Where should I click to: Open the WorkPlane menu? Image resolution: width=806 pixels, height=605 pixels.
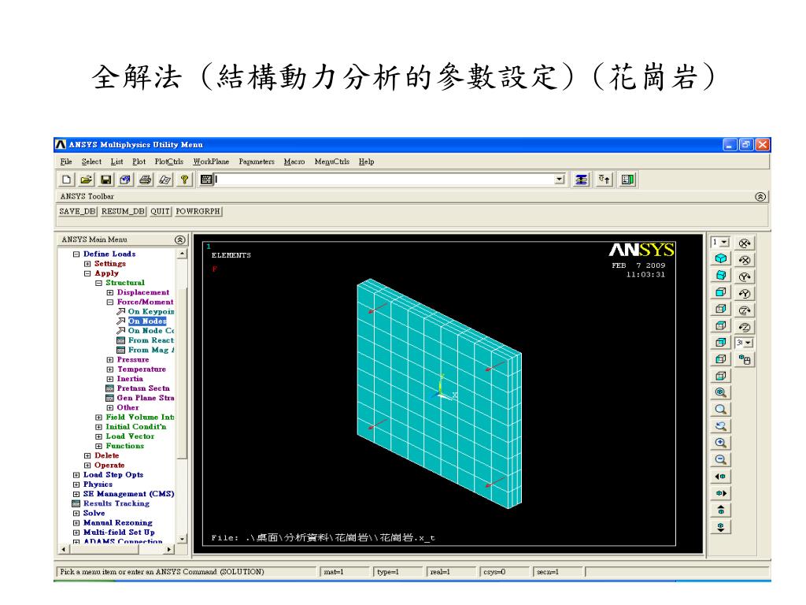click(211, 161)
